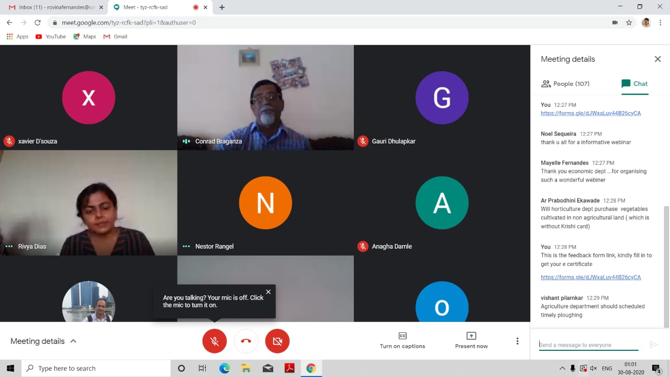This screenshot has width=670, height=377.
Task: Bookmark this page with the star icon
Action: tap(629, 23)
